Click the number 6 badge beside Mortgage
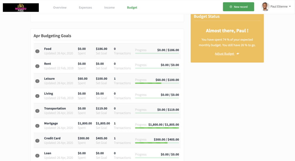Screen dimensions: 295x161 (x=37, y=126)
